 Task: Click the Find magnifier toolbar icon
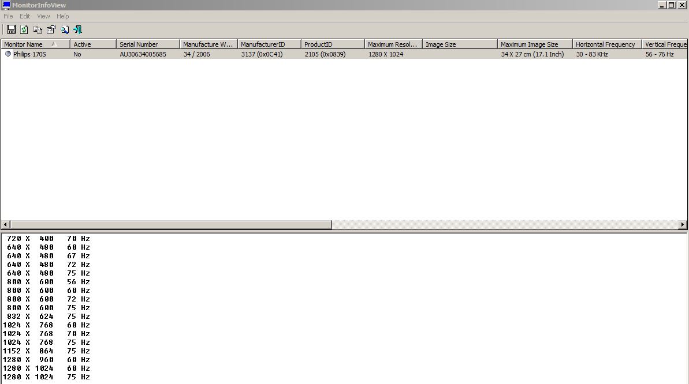(65, 29)
